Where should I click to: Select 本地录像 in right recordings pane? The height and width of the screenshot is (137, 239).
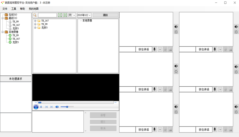coord(87,20)
